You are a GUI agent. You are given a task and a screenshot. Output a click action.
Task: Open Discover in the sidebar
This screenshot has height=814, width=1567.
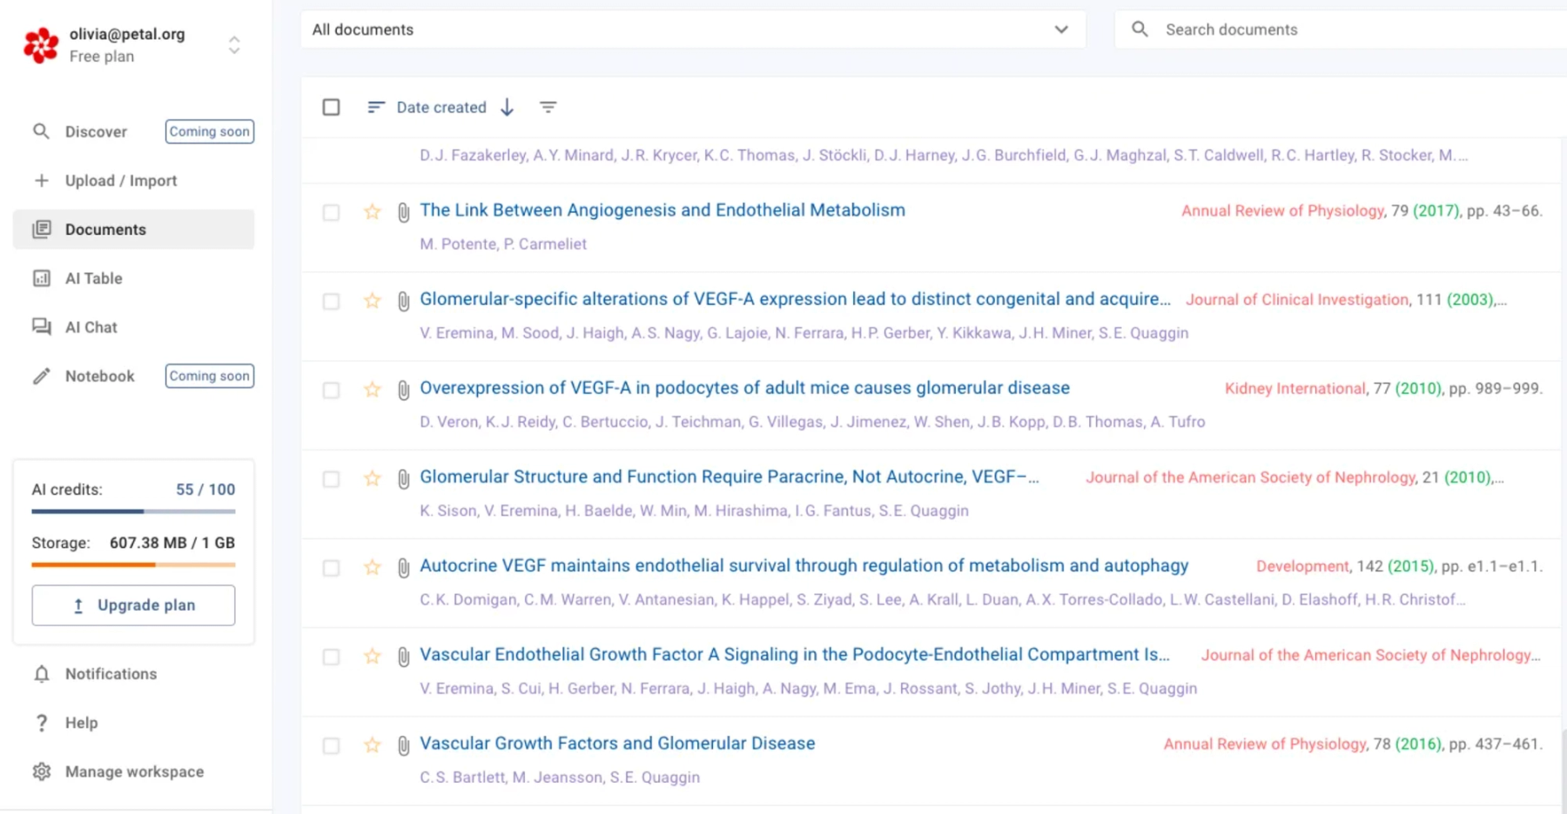tap(96, 131)
